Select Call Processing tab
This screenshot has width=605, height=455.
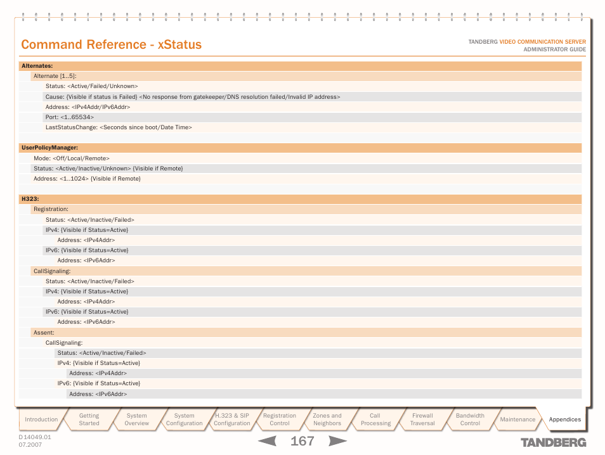pos(375,419)
